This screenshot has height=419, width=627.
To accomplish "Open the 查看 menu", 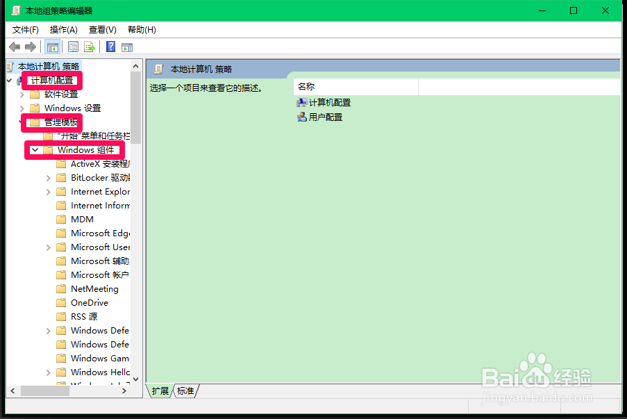I will (x=101, y=29).
